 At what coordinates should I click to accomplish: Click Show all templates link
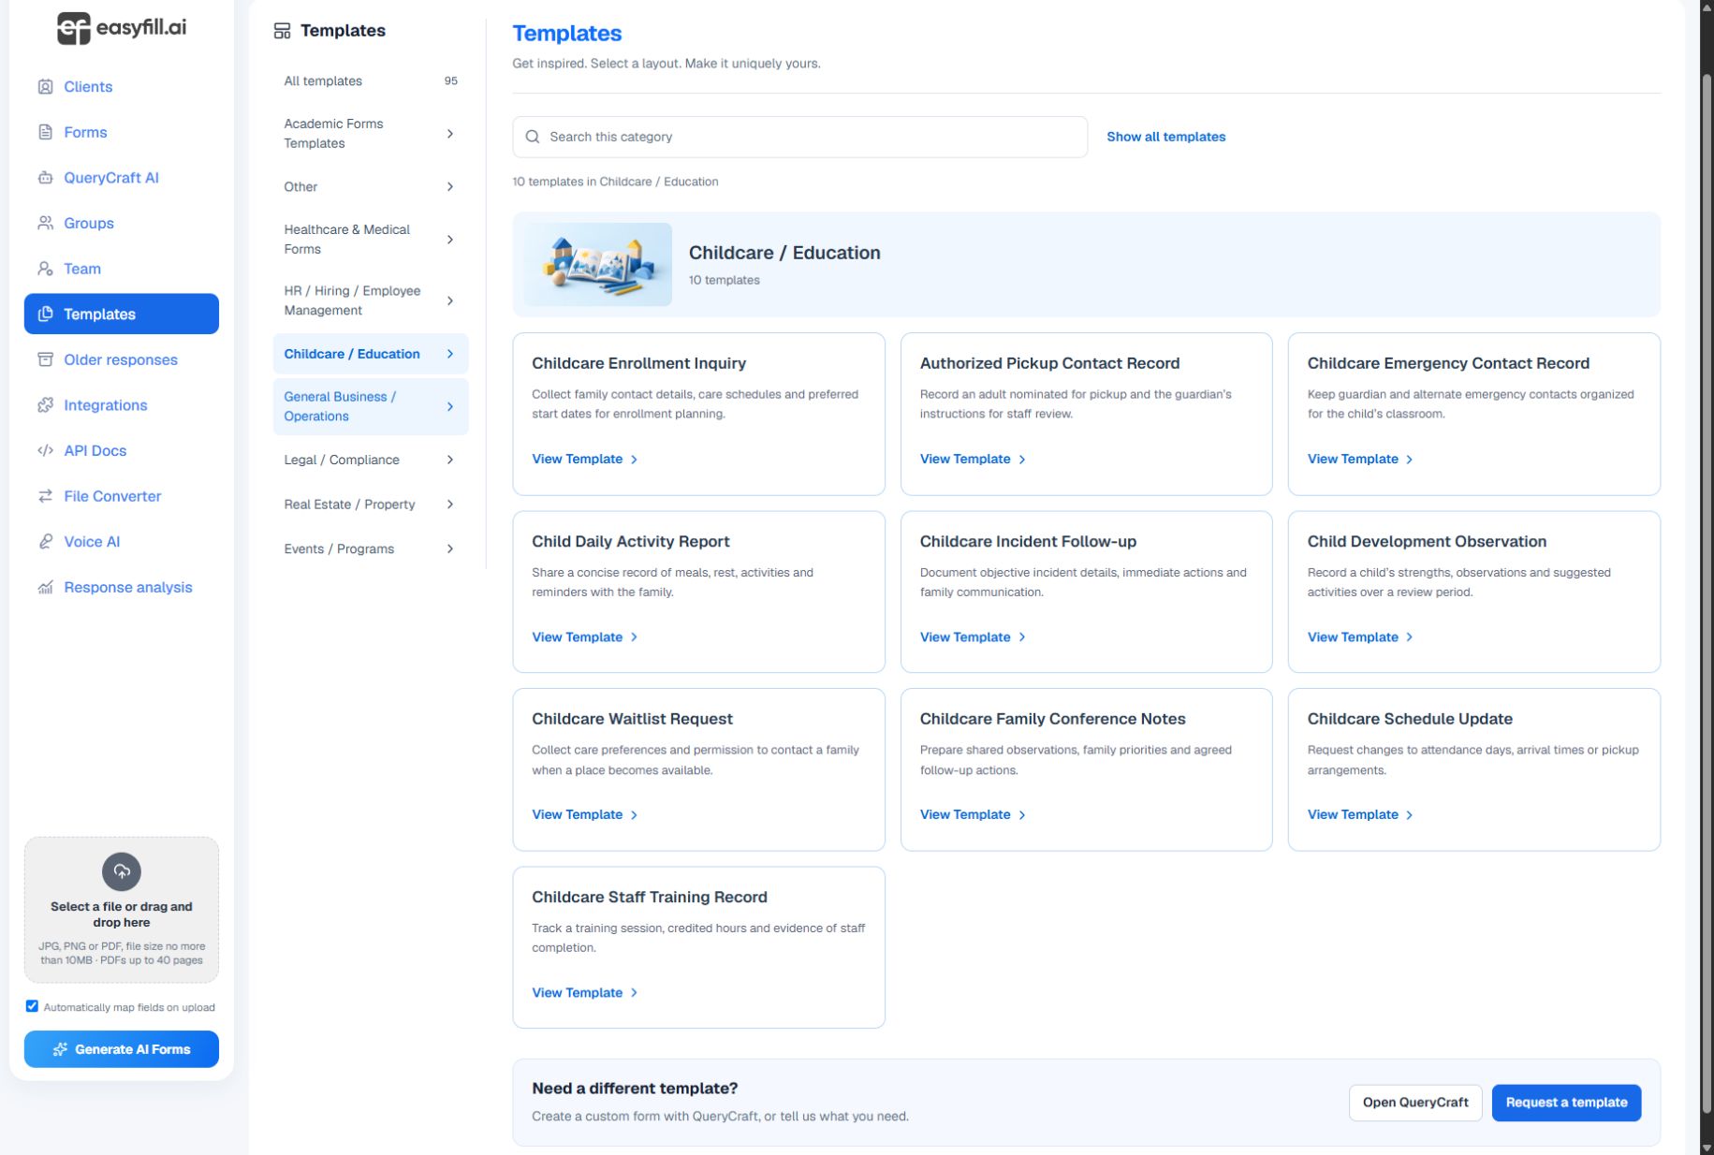[1165, 137]
